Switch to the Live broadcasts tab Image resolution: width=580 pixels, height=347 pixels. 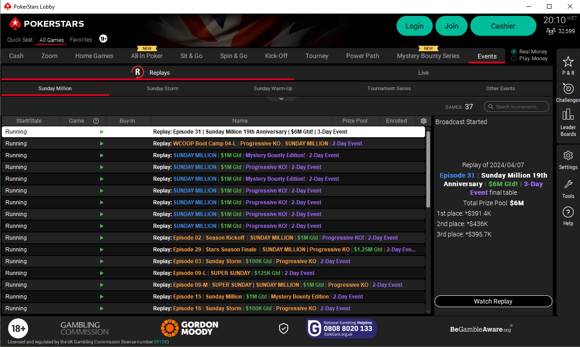pyautogui.click(x=423, y=72)
